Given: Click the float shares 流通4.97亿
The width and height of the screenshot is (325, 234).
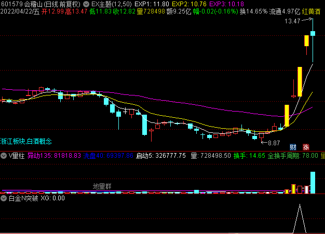Looking at the screenshot, I should click(x=285, y=11).
